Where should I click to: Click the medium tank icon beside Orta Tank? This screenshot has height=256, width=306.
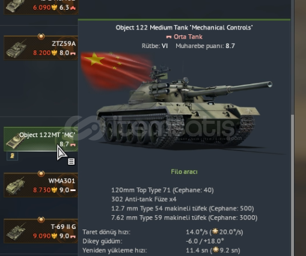point(169,37)
